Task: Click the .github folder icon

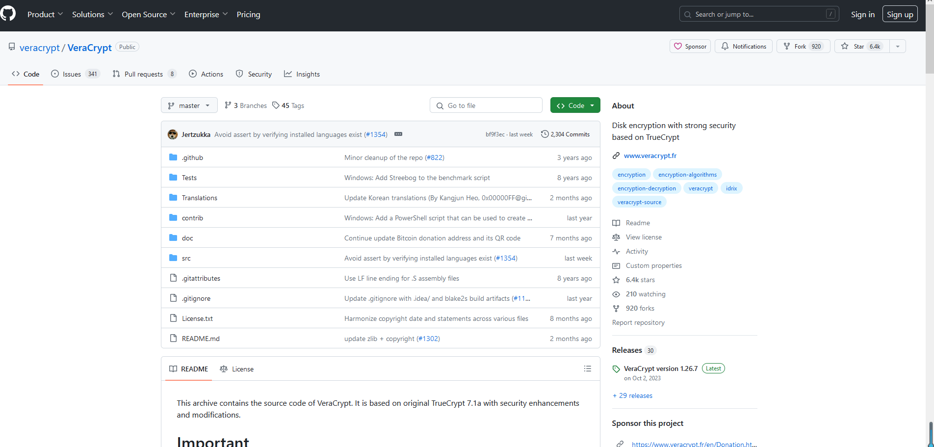Action: click(x=173, y=157)
